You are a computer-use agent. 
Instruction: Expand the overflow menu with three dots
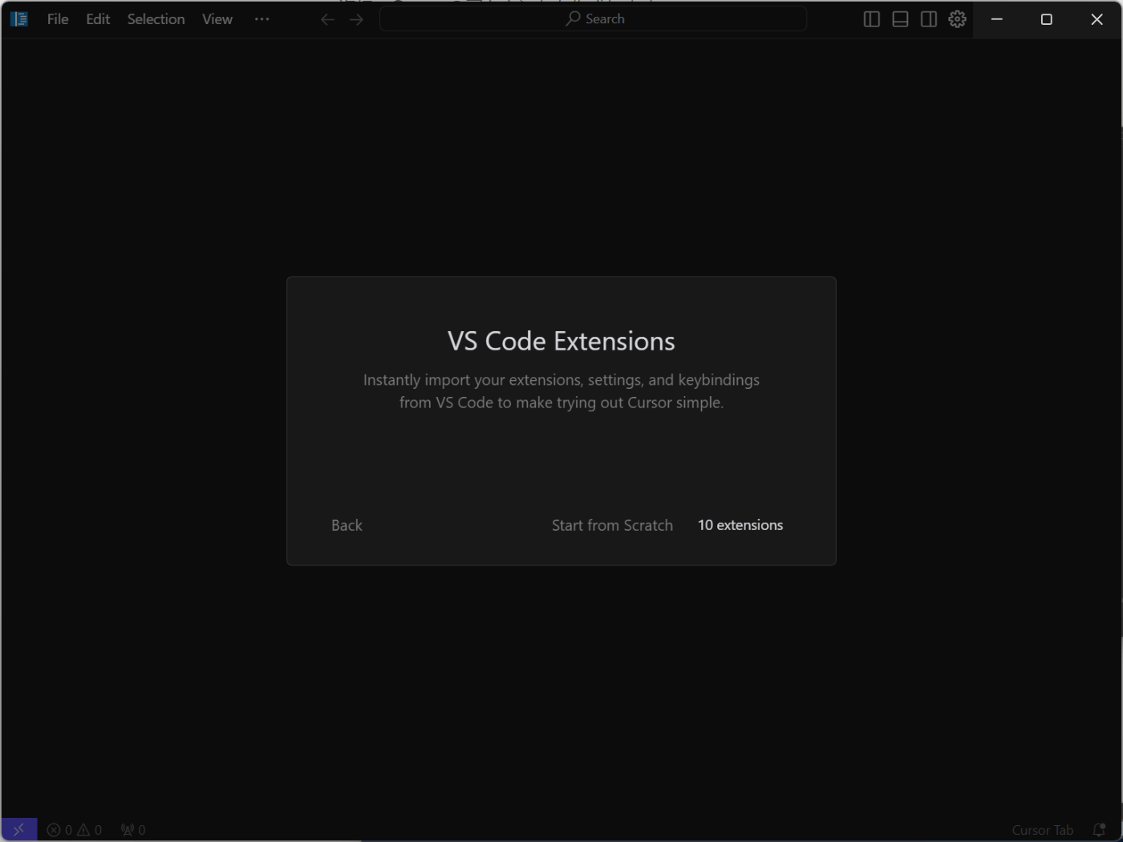261,18
